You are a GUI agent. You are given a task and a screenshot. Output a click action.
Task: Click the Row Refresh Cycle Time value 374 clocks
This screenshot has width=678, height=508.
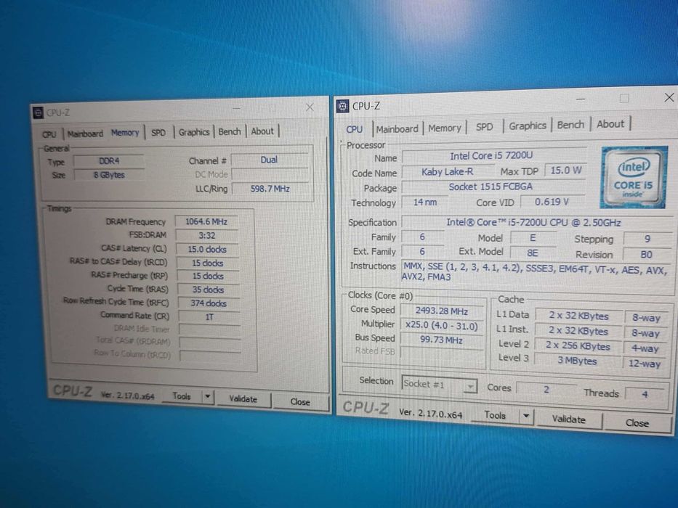209,303
